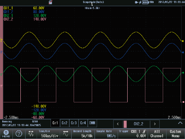
Task: Tap the green CH2_1 ground marker
Action: coord(2,75)
